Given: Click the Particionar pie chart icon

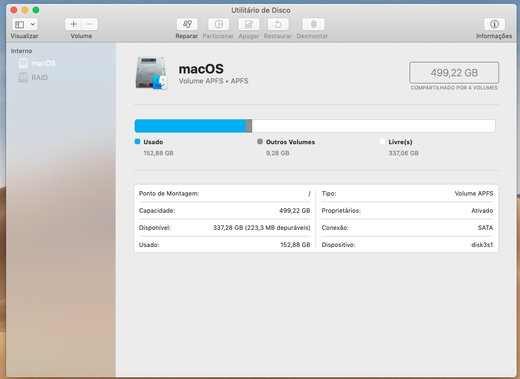Looking at the screenshot, I should point(219,24).
